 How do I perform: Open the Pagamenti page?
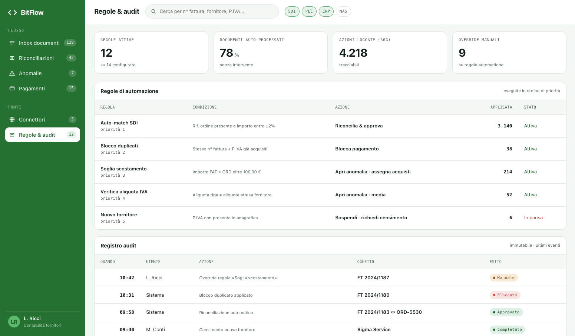click(43, 89)
